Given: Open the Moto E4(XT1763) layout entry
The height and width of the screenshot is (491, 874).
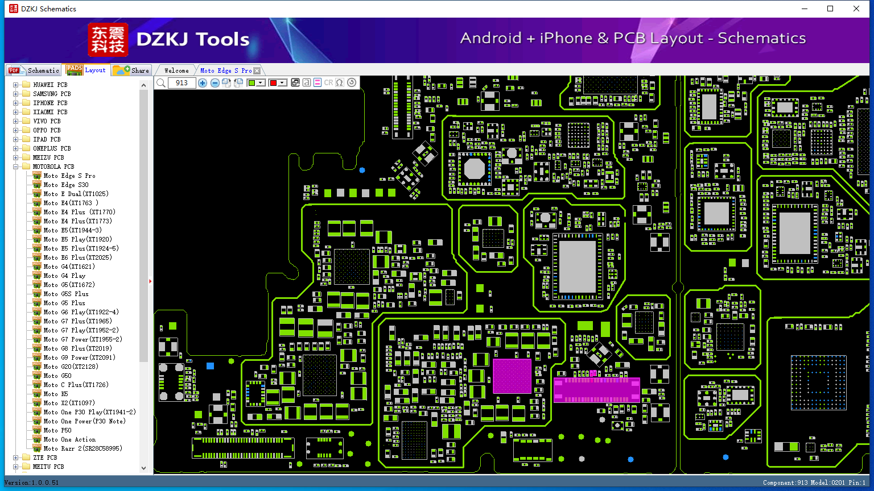Looking at the screenshot, I should 71,203.
